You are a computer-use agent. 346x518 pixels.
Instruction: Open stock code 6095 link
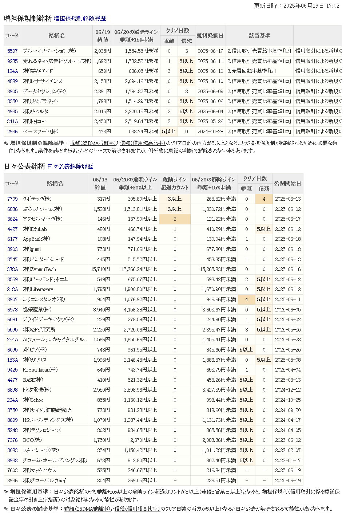[12, 350]
